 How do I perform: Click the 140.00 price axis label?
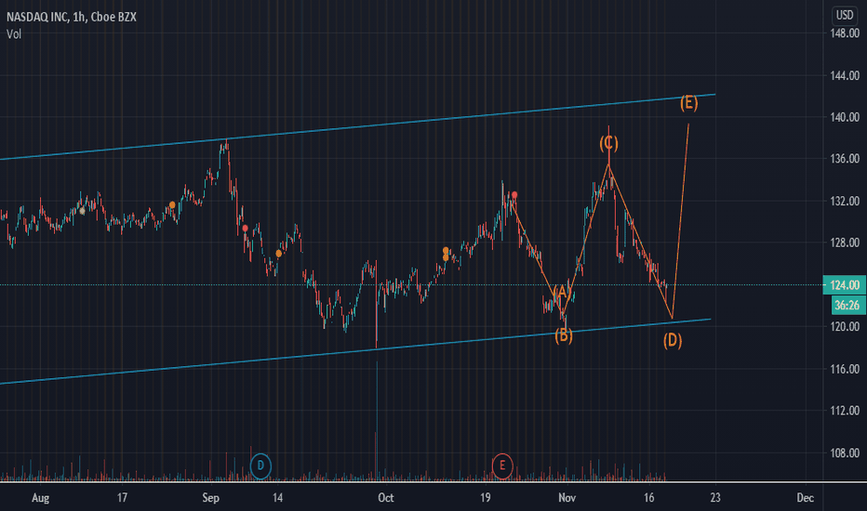click(845, 117)
